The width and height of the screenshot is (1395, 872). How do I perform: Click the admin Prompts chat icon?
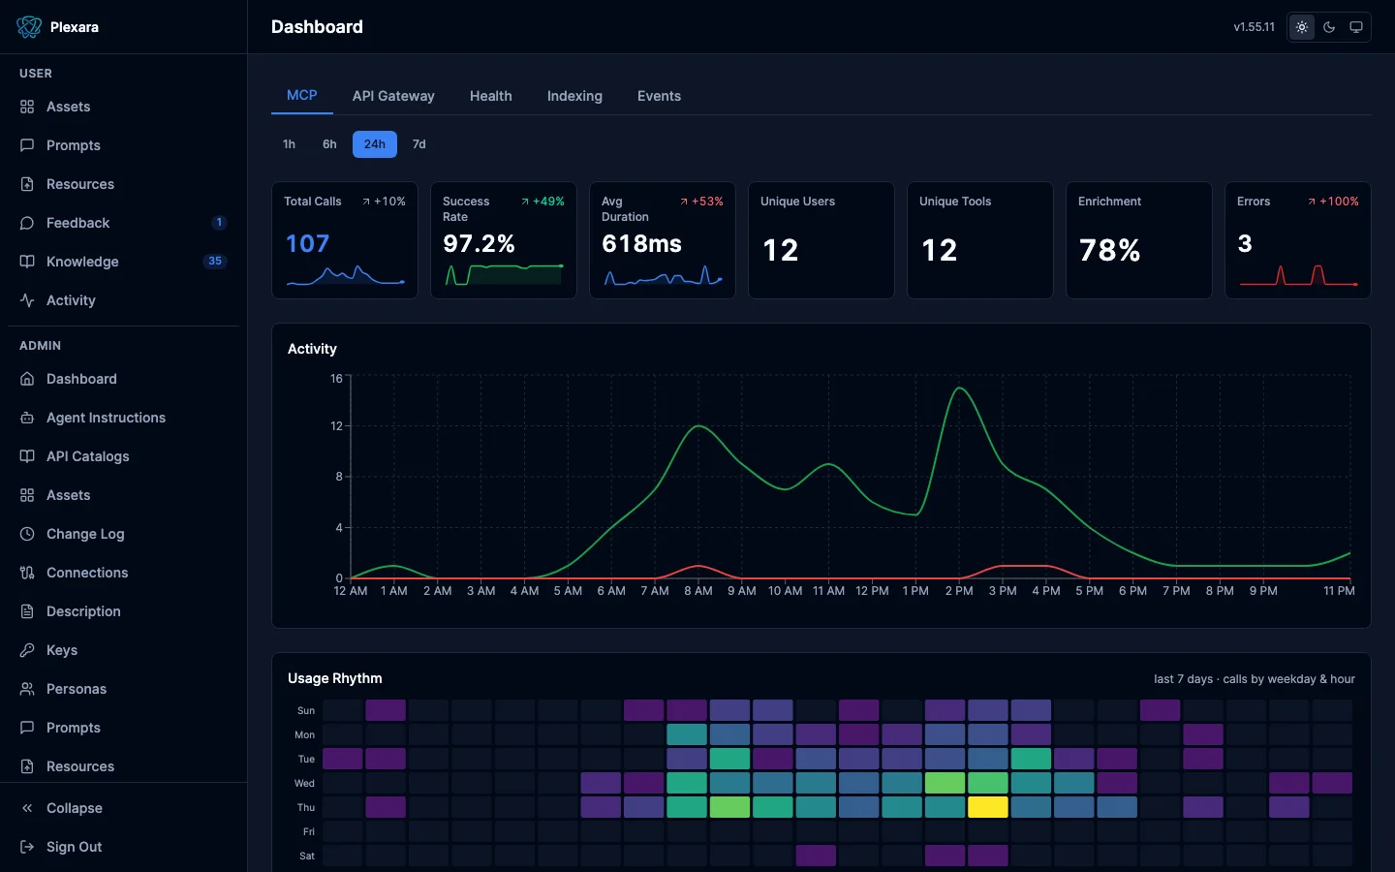coord(27,728)
